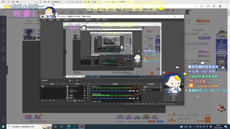230x129 pixels.
Task: Switch to the 斗鱼 - 搜索 browser tab
Action: point(22,2)
